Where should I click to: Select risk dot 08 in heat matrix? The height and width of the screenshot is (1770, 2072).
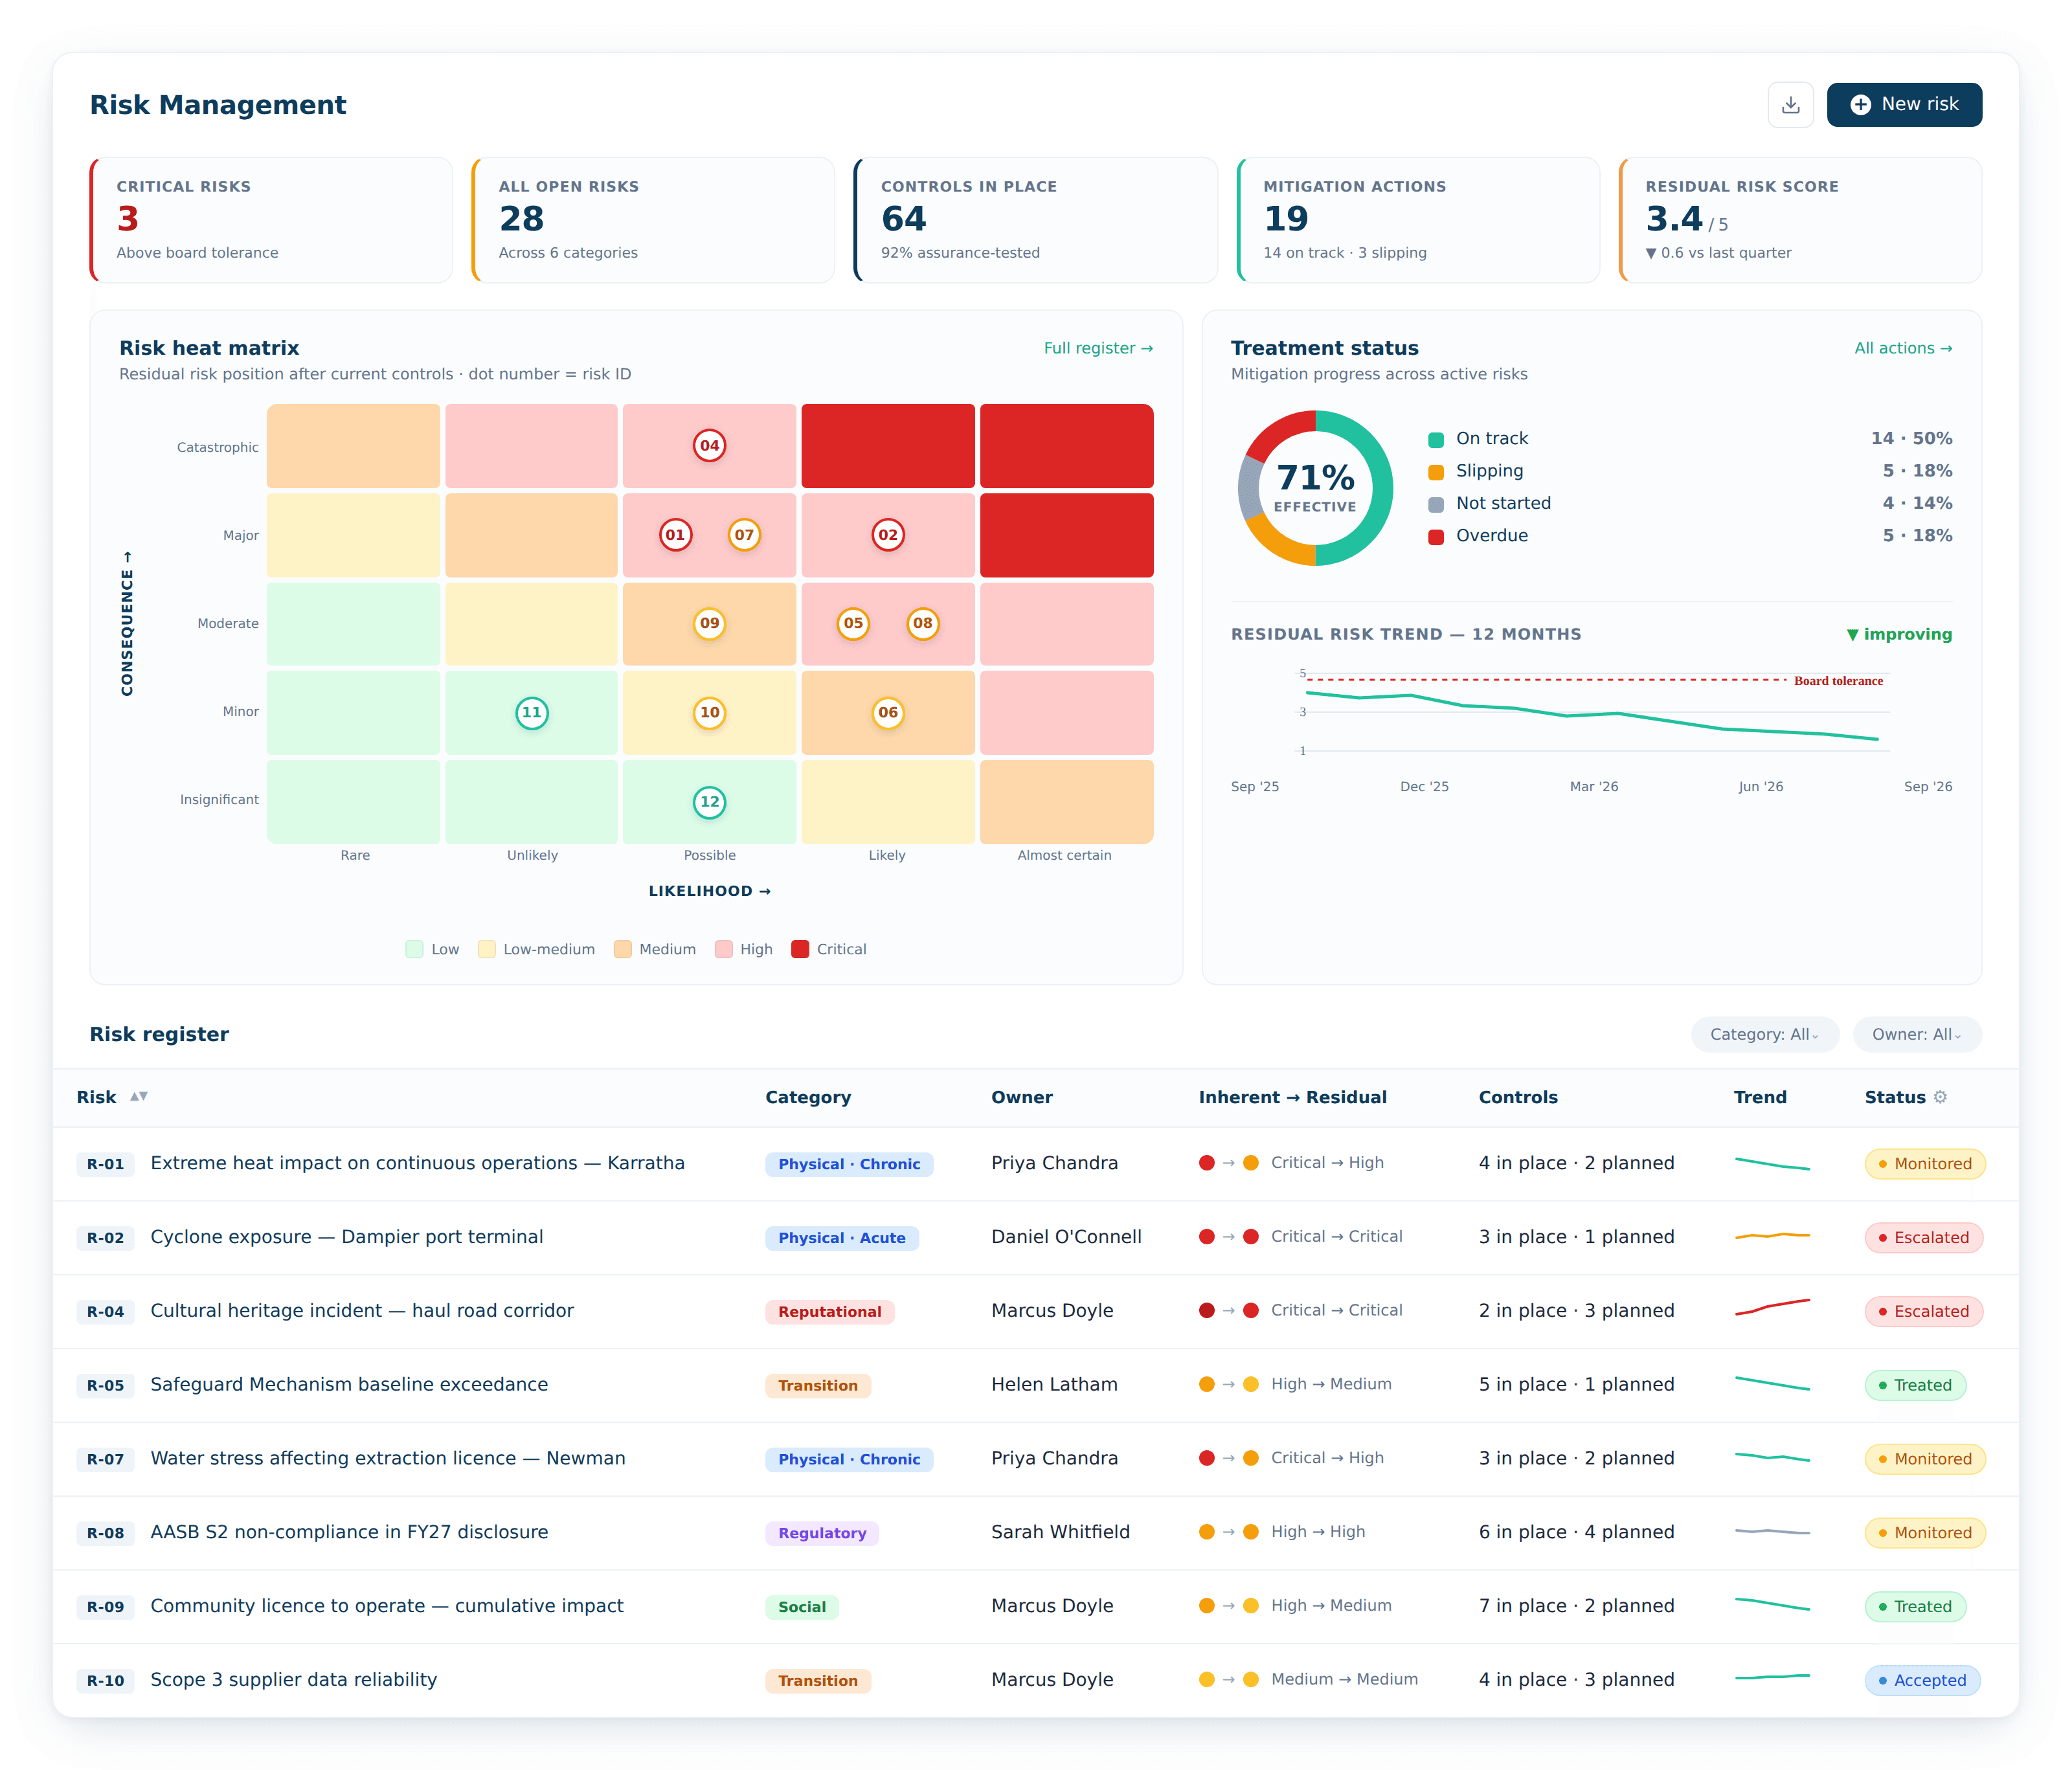(923, 623)
